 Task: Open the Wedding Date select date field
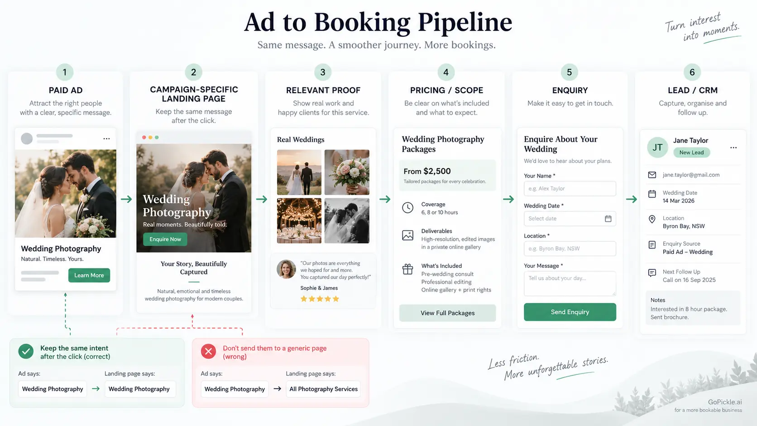pyautogui.click(x=570, y=219)
